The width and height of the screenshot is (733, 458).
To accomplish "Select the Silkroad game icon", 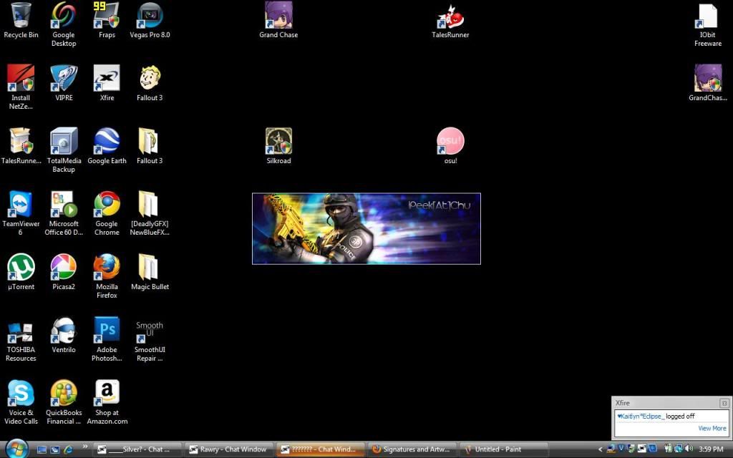I will click(x=278, y=142).
